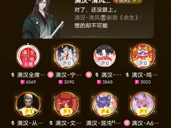
Task: Tap the 主播 host label badge
Action: click(x=28, y=64)
